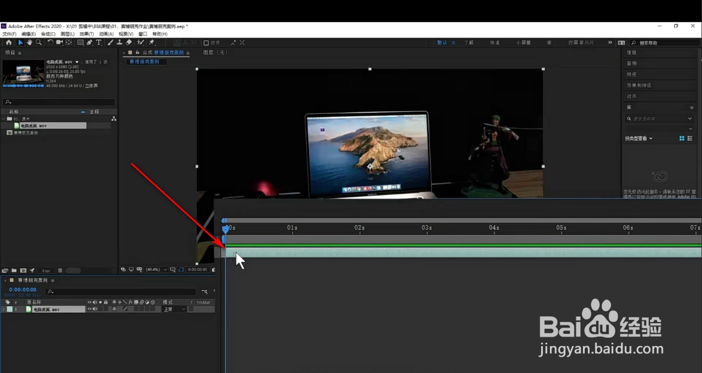Viewport: 702px width, 373px height.
Task: Collapse the 01. 原片 folder
Action: [4, 119]
